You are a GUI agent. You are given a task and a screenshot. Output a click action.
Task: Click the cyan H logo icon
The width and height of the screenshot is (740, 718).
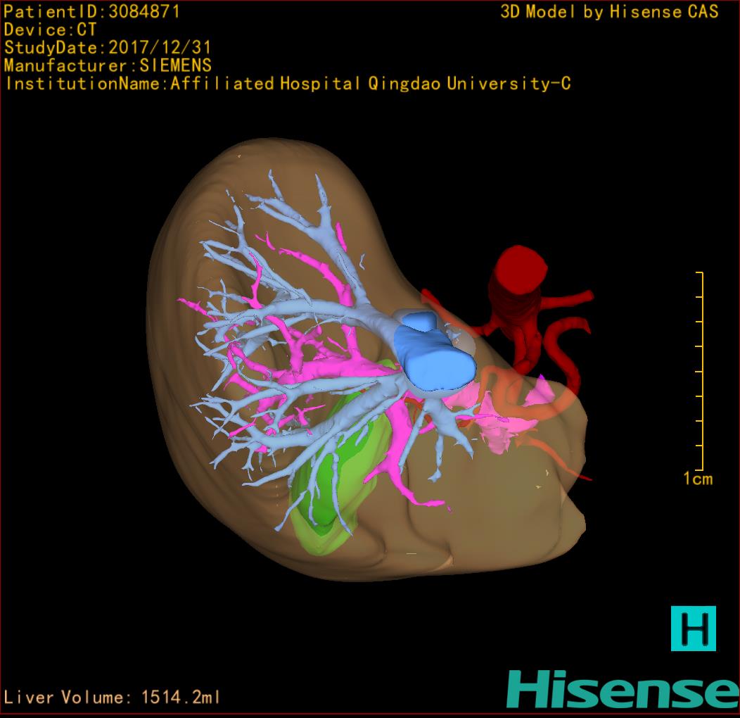pos(693,628)
